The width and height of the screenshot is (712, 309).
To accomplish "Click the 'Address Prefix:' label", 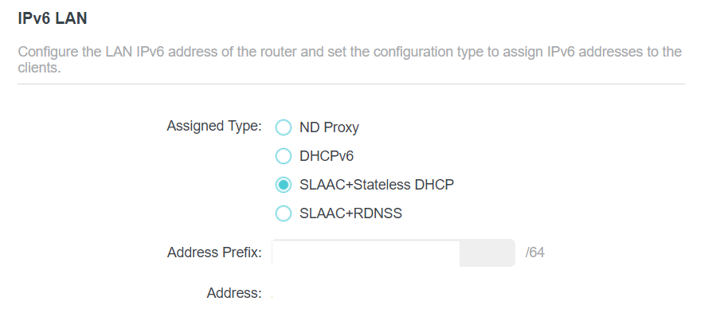I will point(214,252).
